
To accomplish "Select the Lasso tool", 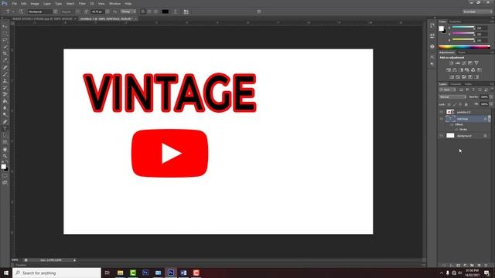I will pos(5,40).
